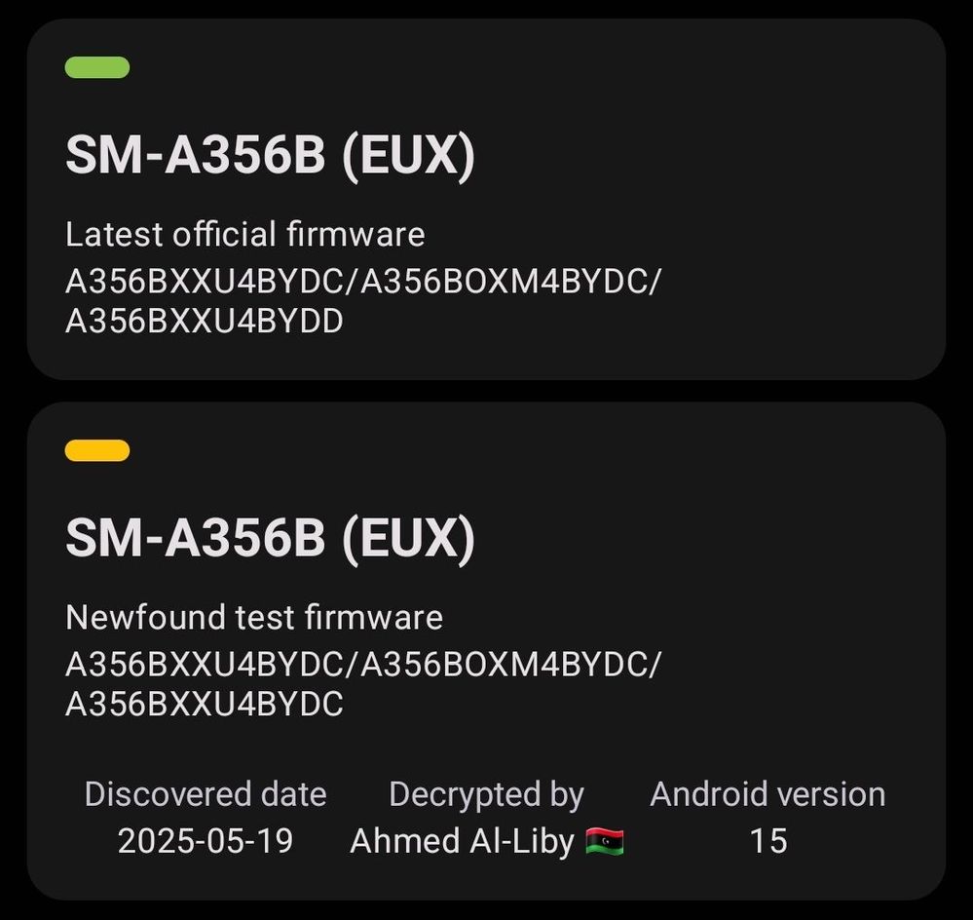
Task: Select firmware string ending in BYDD
Action: tap(205, 321)
